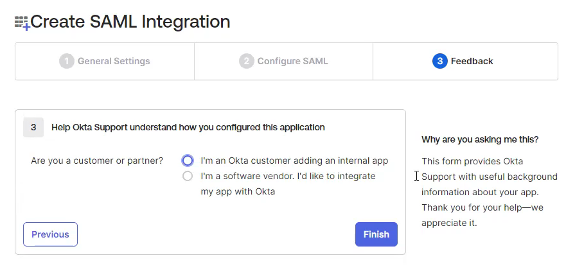Viewport: 575px width, 269px height.
Task: Click the Finish button
Action: click(376, 234)
